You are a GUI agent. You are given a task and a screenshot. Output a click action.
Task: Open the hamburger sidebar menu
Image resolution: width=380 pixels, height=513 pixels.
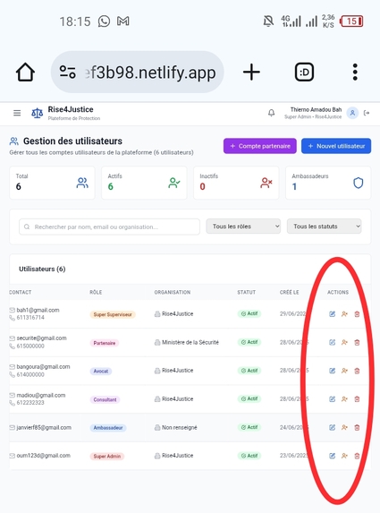tap(17, 113)
